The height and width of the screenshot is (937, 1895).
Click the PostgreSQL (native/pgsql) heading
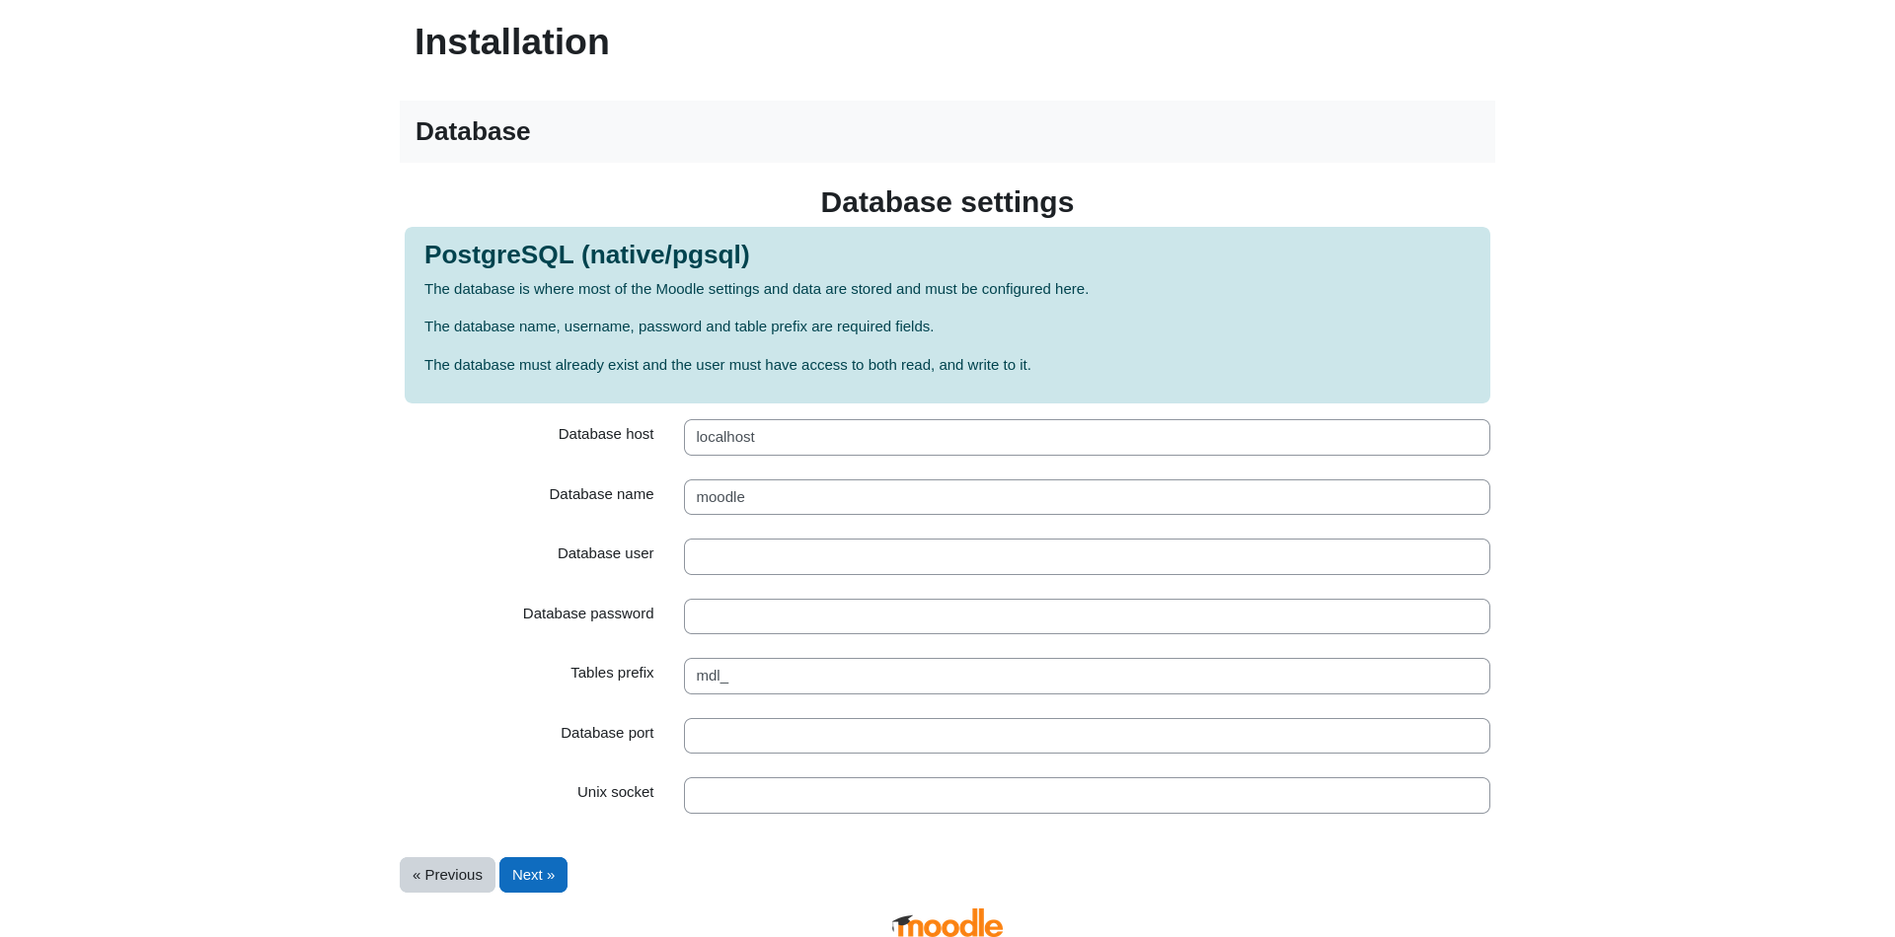[587, 254]
